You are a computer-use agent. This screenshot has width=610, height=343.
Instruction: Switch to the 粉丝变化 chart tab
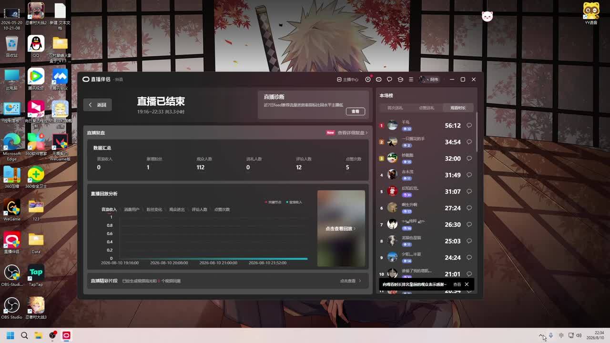[x=154, y=210]
